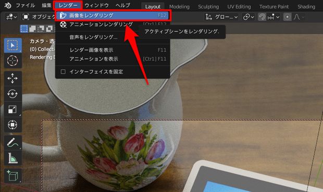323x192 pixels.
Task: Open the ファイル menu
Action: (x=26, y=5)
